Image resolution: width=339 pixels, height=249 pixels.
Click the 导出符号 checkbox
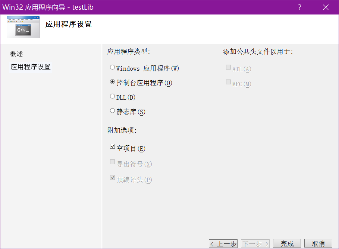(112, 162)
